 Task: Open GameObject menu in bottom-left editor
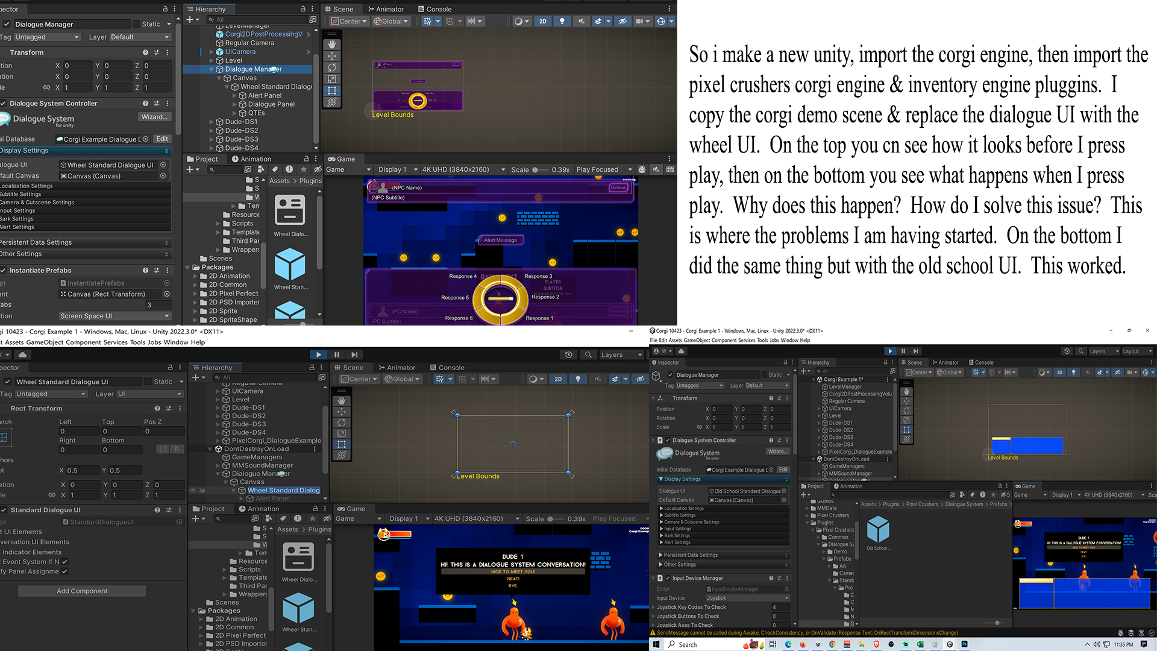tap(45, 342)
